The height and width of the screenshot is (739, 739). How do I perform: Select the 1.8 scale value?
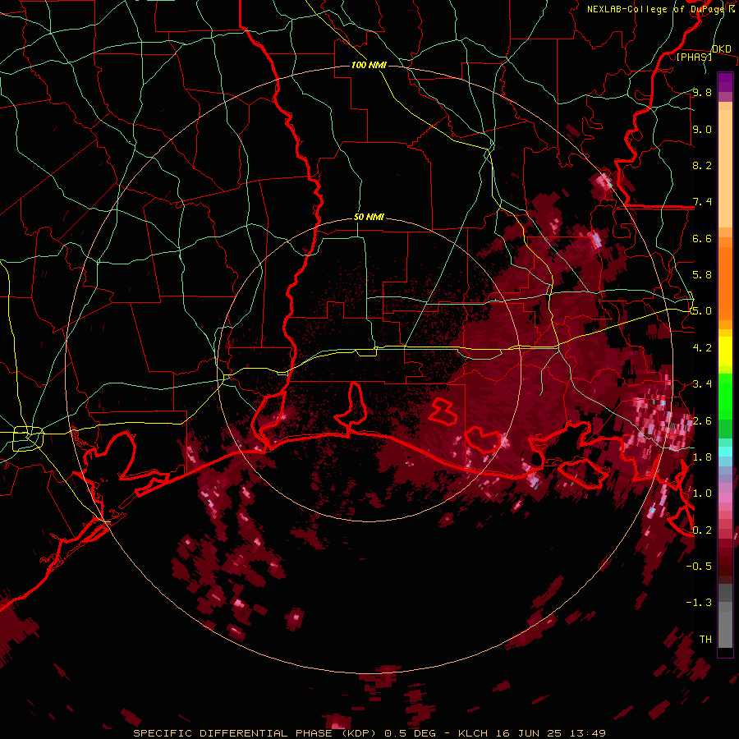[702, 457]
